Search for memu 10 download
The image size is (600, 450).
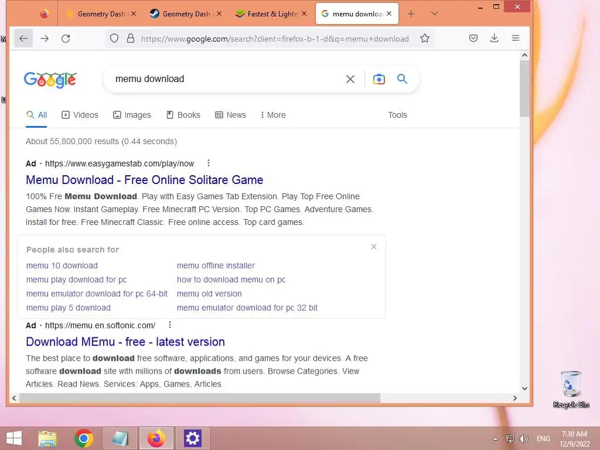tap(62, 265)
